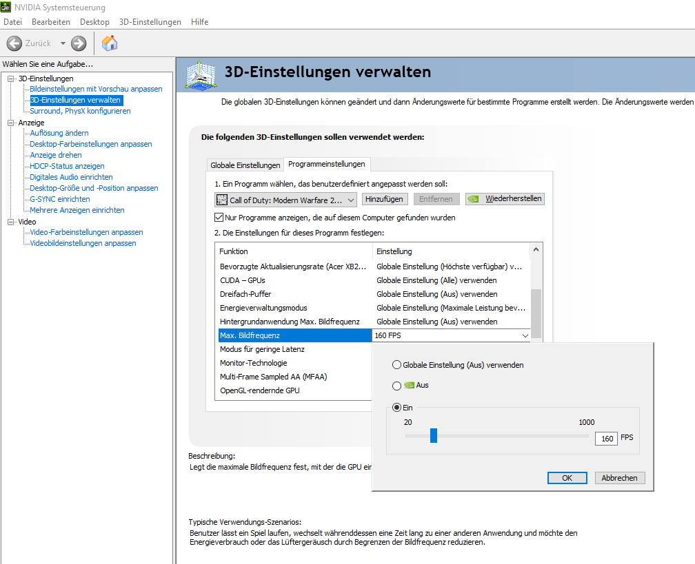Click the Abbrechen button
This screenshot has height=564, width=695.
620,478
